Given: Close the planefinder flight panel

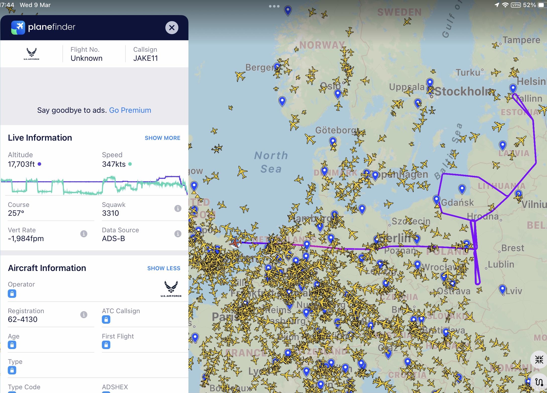Looking at the screenshot, I should (172, 27).
